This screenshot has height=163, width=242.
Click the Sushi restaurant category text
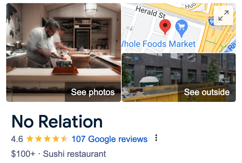click(74, 154)
